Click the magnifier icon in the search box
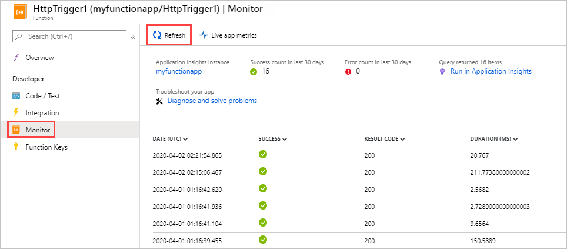The height and width of the screenshot is (249, 567). tap(19, 36)
